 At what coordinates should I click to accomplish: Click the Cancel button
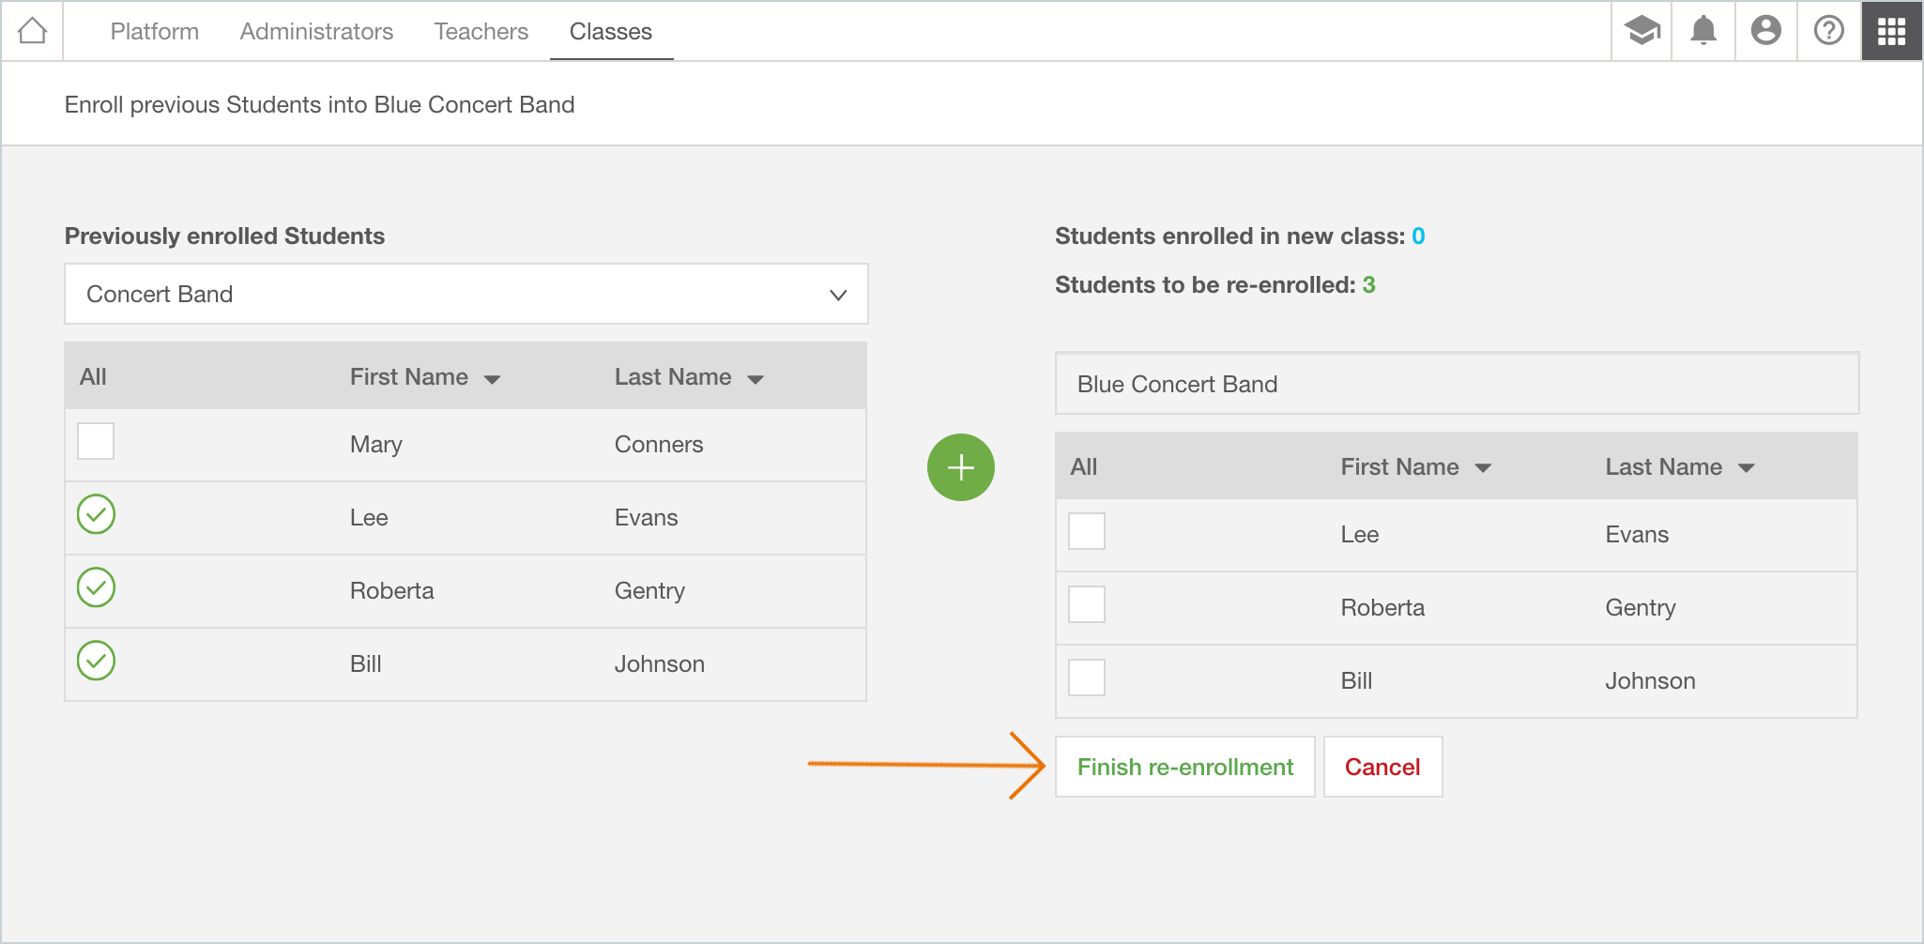[1382, 767]
